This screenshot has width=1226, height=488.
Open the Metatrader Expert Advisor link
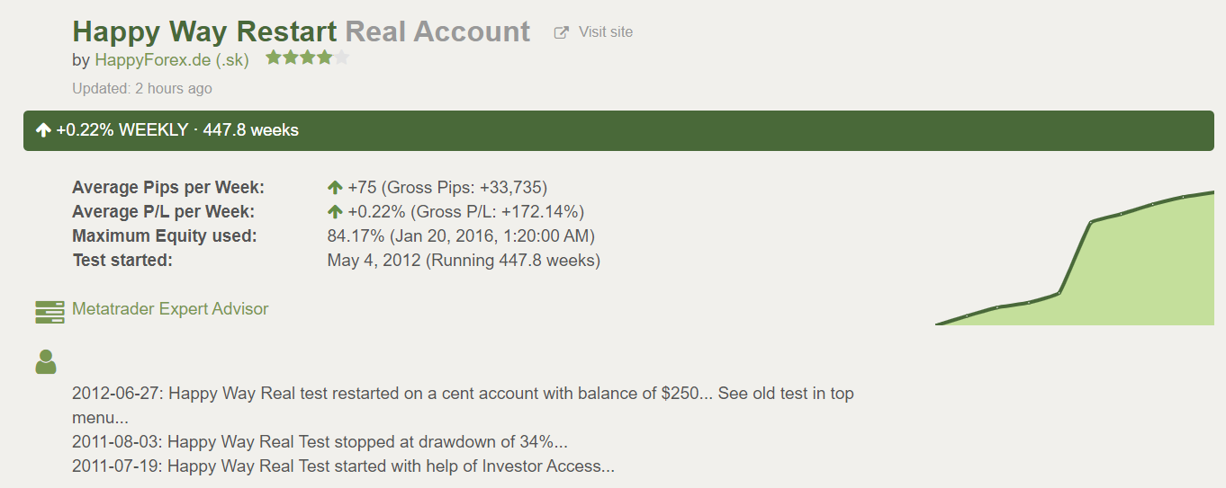pyautogui.click(x=170, y=308)
